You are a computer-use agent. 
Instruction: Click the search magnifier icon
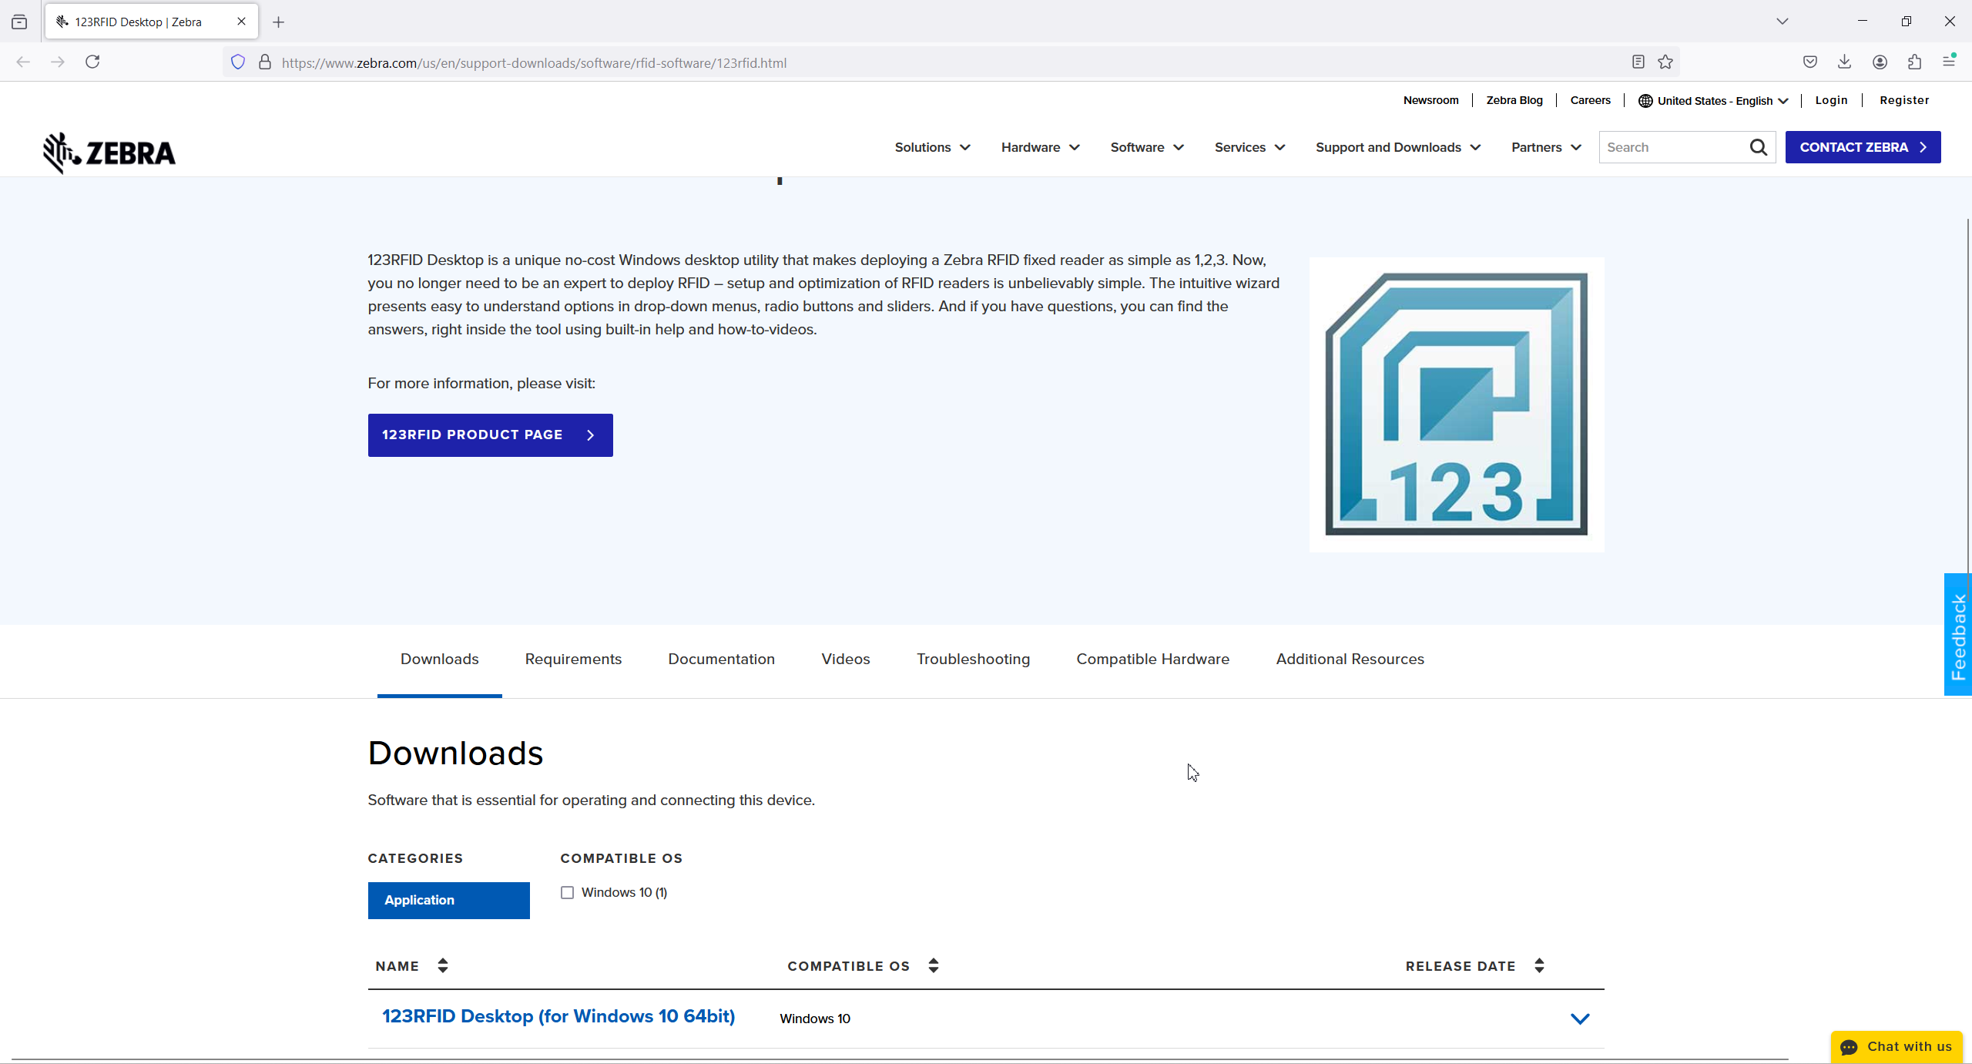tap(1758, 147)
